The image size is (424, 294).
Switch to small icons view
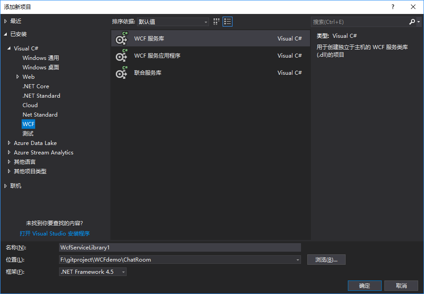click(x=217, y=22)
